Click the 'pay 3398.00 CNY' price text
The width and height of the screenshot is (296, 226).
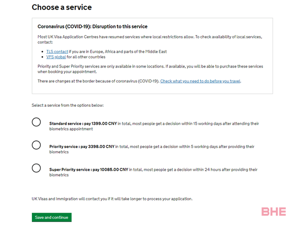coord(97,147)
